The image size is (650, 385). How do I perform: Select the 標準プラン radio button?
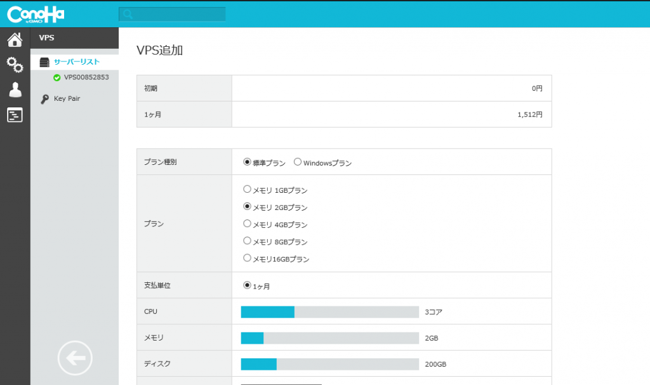[x=247, y=162]
